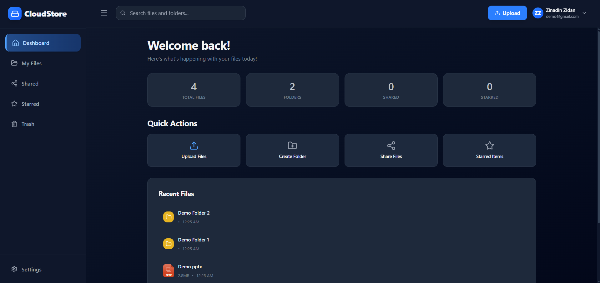
Task: Click the Demo.pptx file icon
Action: pyautogui.click(x=169, y=271)
